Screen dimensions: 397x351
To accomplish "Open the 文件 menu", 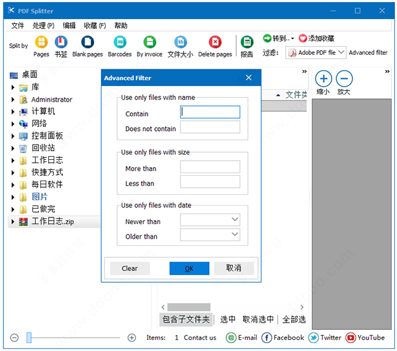I will pos(18,26).
